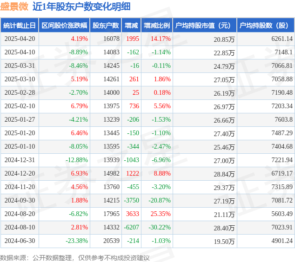Click the price change value -8.89%
Viewport: 295px width, 262px height.
tap(78, 52)
